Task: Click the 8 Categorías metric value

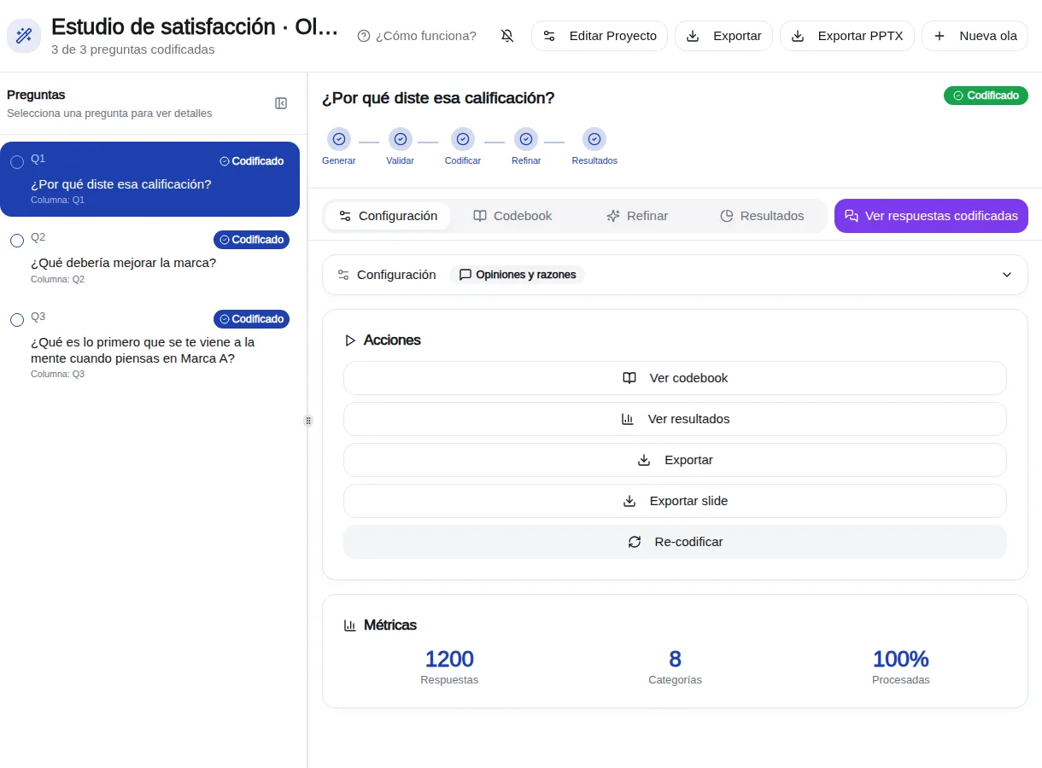Action: coord(675,659)
